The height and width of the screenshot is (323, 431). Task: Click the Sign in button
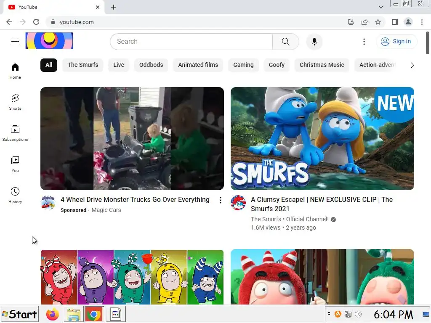396,42
